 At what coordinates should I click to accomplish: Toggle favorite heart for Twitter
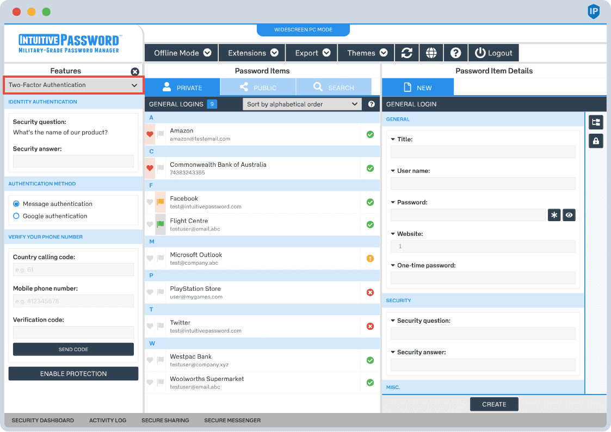150,325
